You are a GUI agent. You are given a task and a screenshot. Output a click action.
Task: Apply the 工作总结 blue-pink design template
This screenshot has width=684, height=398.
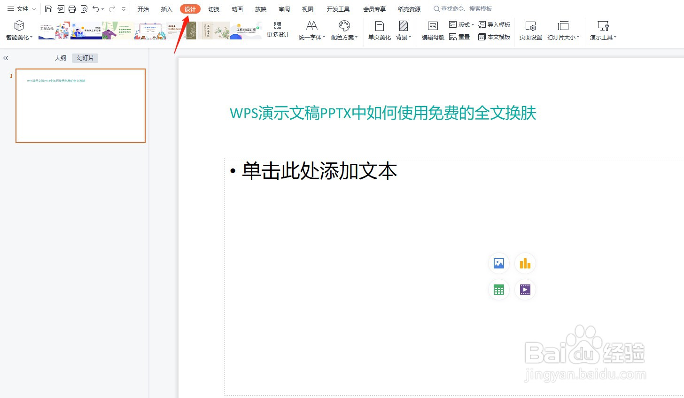pos(54,30)
